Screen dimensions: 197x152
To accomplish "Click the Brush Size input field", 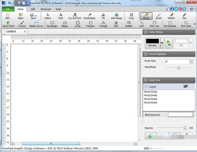I will pyautogui.click(x=177, y=61).
